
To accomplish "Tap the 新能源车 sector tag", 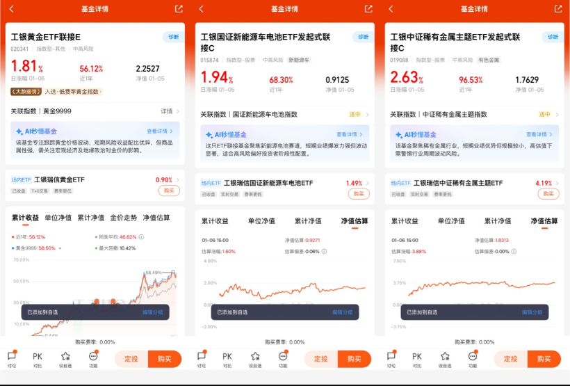I will pyautogui.click(x=299, y=60).
